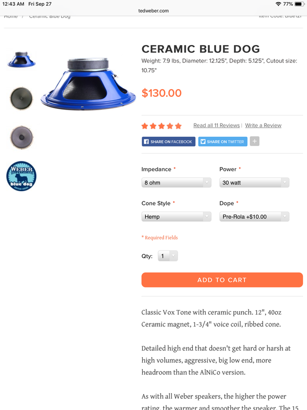Click the Home breadcrumb link
The width and height of the screenshot is (307, 410).
[11, 16]
